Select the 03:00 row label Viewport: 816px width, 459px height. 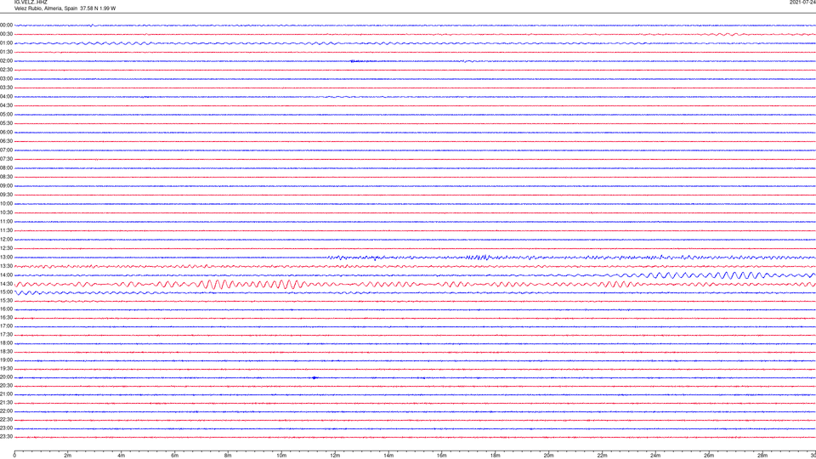coord(6,78)
